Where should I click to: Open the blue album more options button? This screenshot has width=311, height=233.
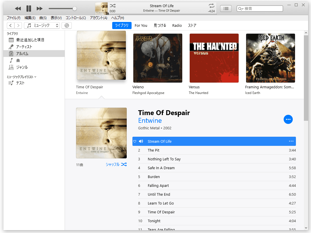click(288, 119)
